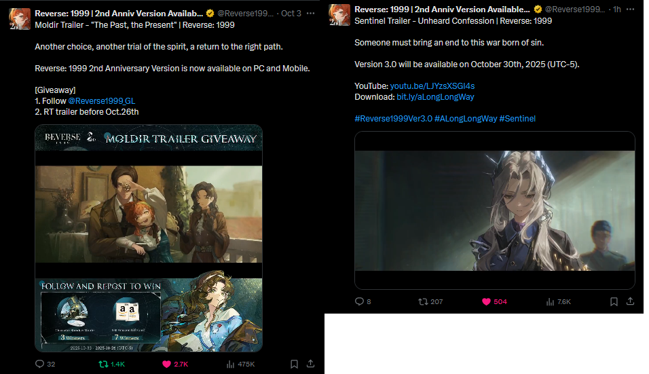Viewport: 649px width, 374px height.
Task: Bookmark the Sentinel Trailer tweet
Action: (x=614, y=301)
